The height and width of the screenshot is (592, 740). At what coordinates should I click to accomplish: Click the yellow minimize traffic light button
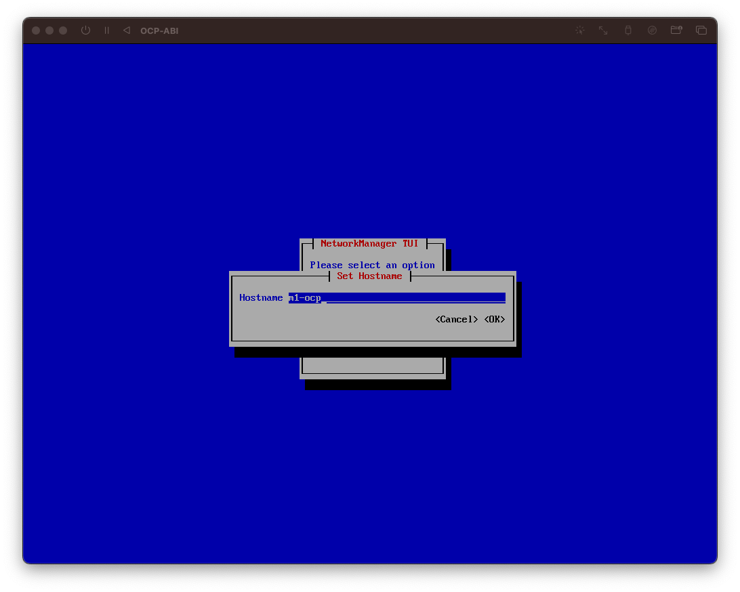(x=49, y=30)
